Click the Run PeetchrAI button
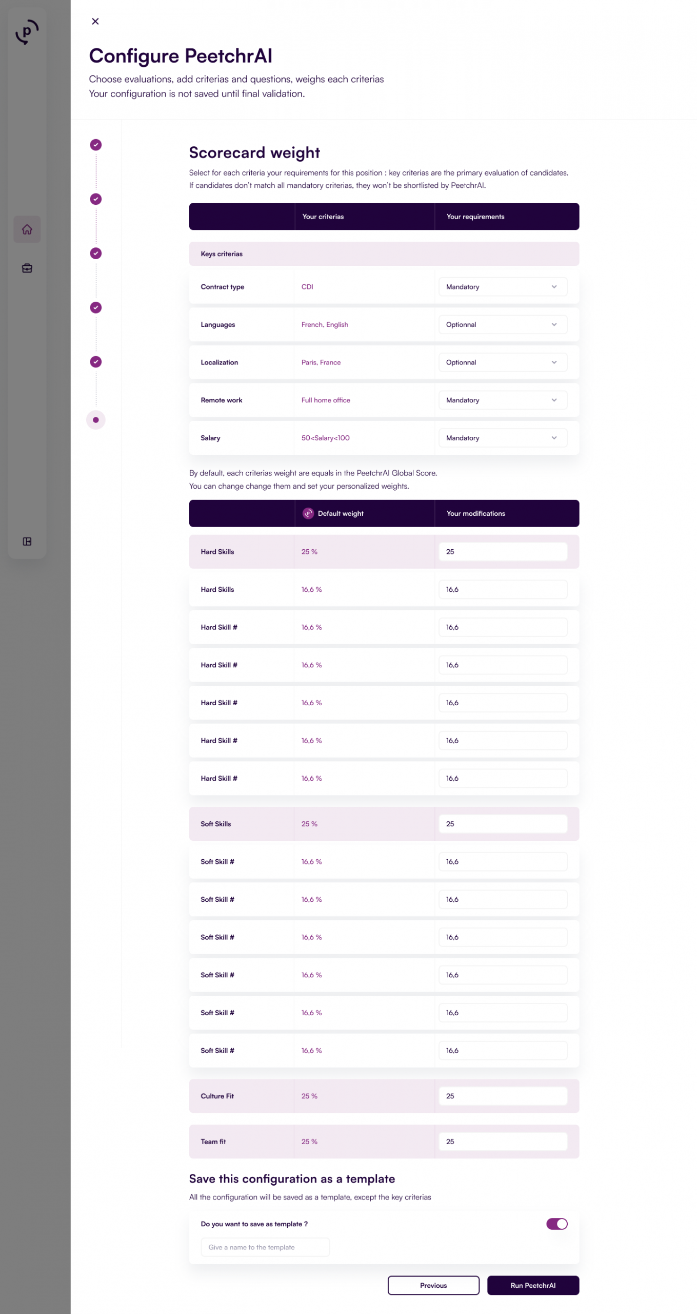 click(x=533, y=1285)
